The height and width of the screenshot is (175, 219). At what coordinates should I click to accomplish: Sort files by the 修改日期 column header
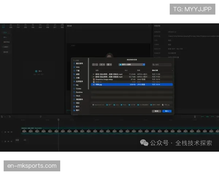point(155,70)
